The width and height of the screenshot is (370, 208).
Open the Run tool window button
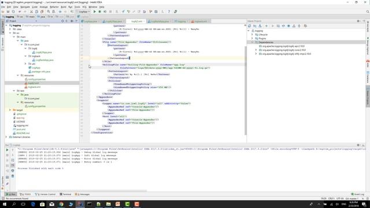[x=11, y=194]
